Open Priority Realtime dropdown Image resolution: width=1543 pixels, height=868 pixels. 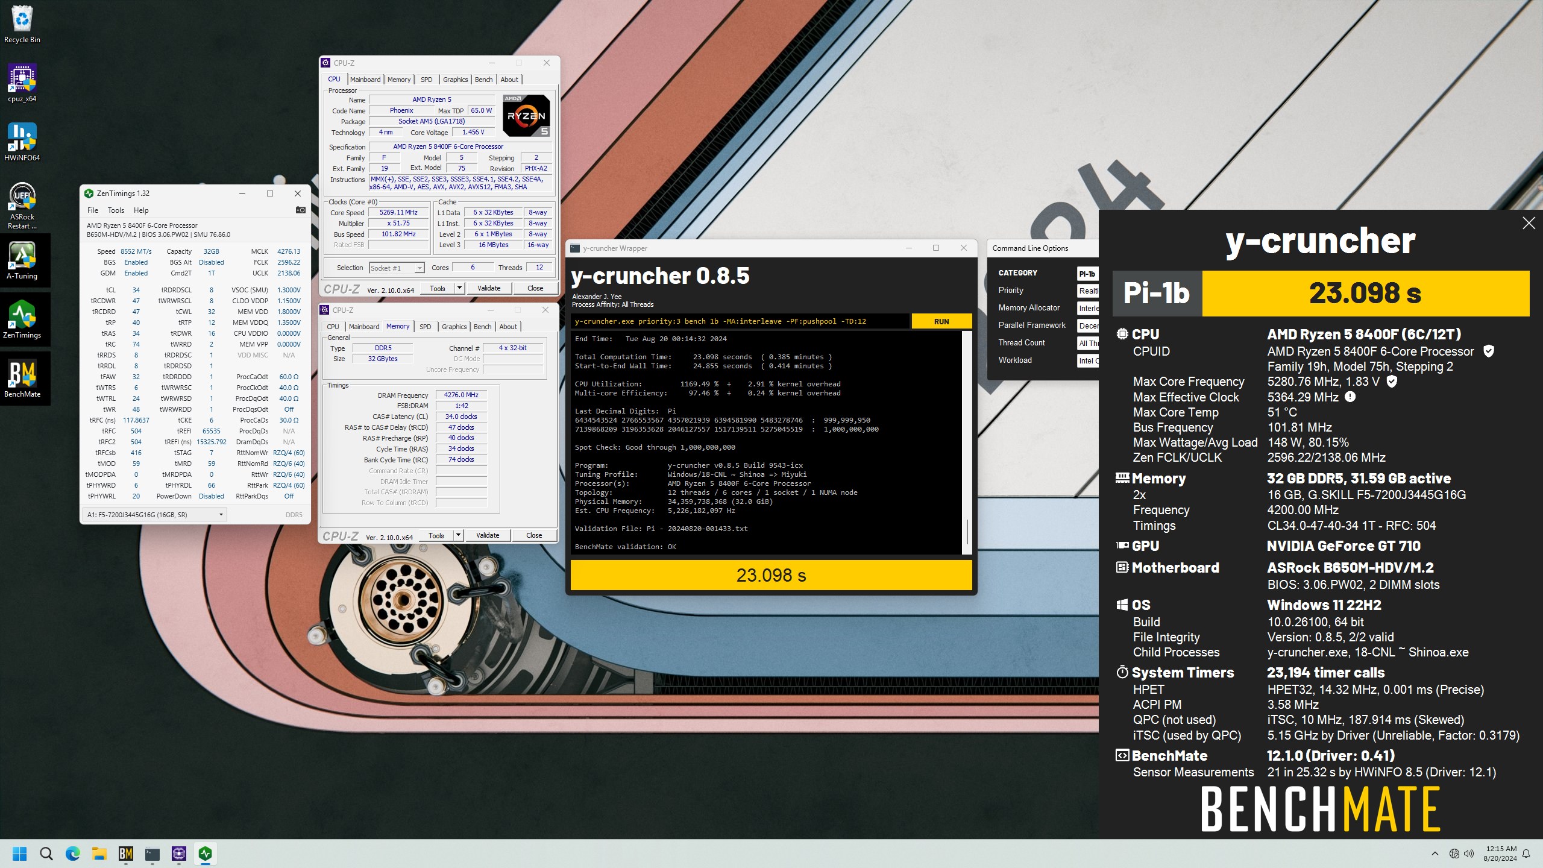(x=1088, y=291)
